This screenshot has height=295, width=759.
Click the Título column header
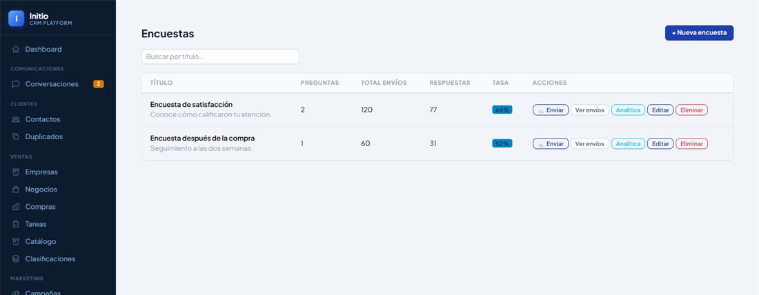[161, 83]
